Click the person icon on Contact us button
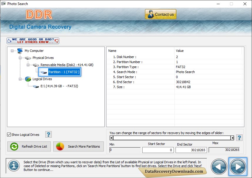 pyautogui.click(x=151, y=14)
